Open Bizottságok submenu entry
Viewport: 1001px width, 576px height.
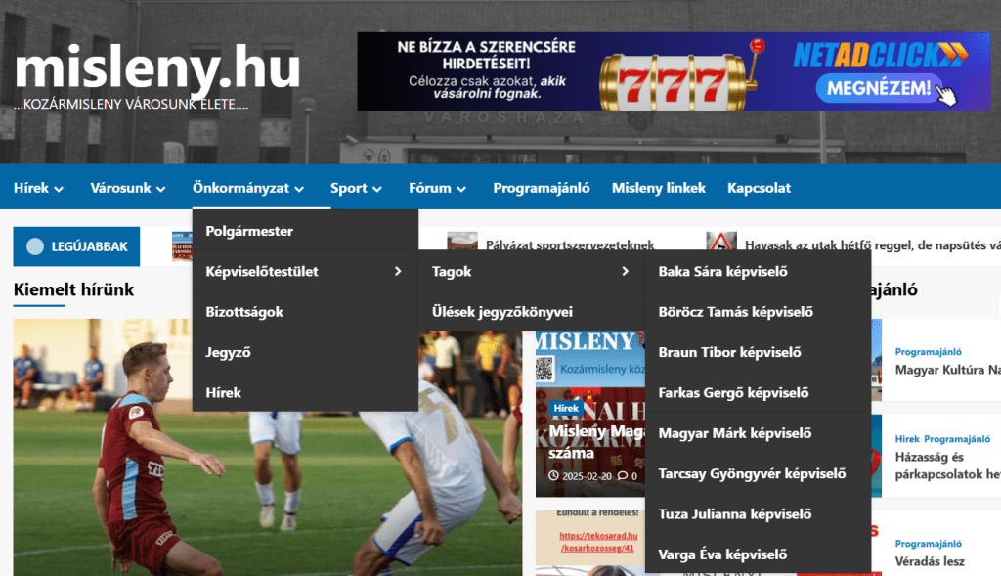coord(305,312)
